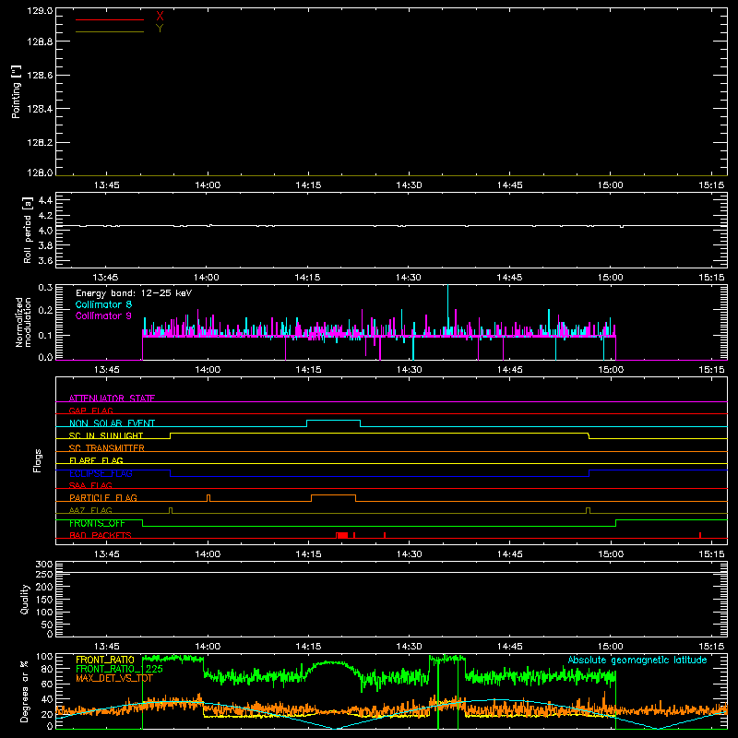Click the GAP_FLAG label
Screen dimensions: 738x738
click(x=90, y=411)
